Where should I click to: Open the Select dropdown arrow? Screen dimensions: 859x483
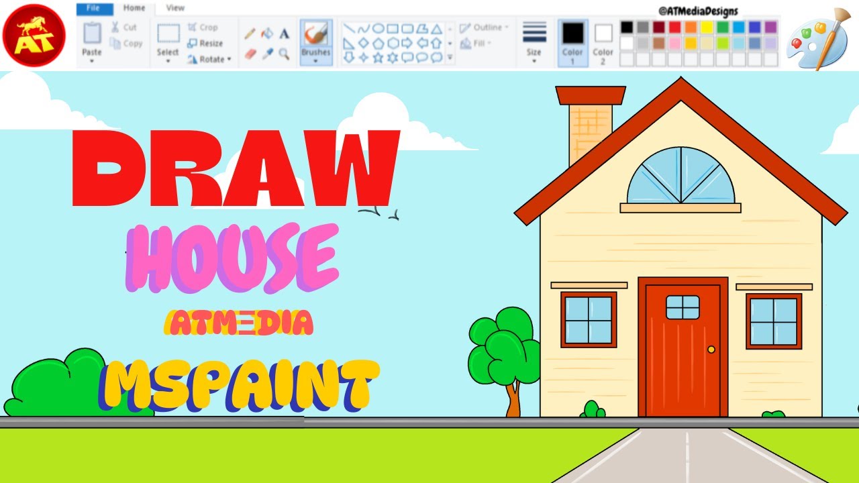(168, 61)
